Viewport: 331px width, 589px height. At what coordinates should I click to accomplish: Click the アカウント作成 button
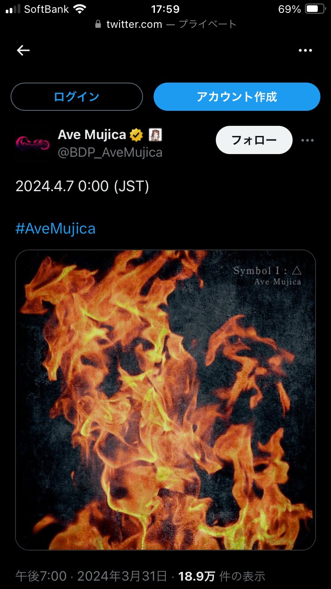237,97
